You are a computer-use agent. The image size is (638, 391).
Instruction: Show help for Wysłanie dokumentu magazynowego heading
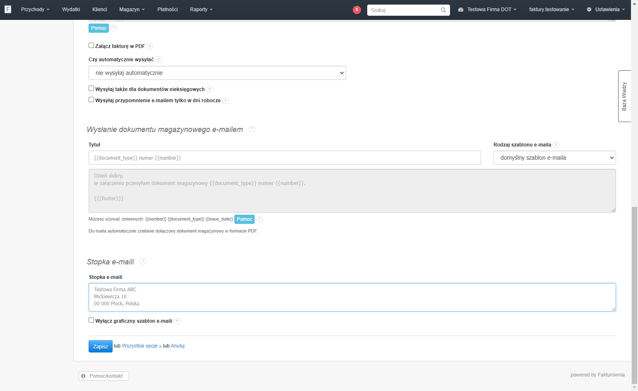pos(252,129)
